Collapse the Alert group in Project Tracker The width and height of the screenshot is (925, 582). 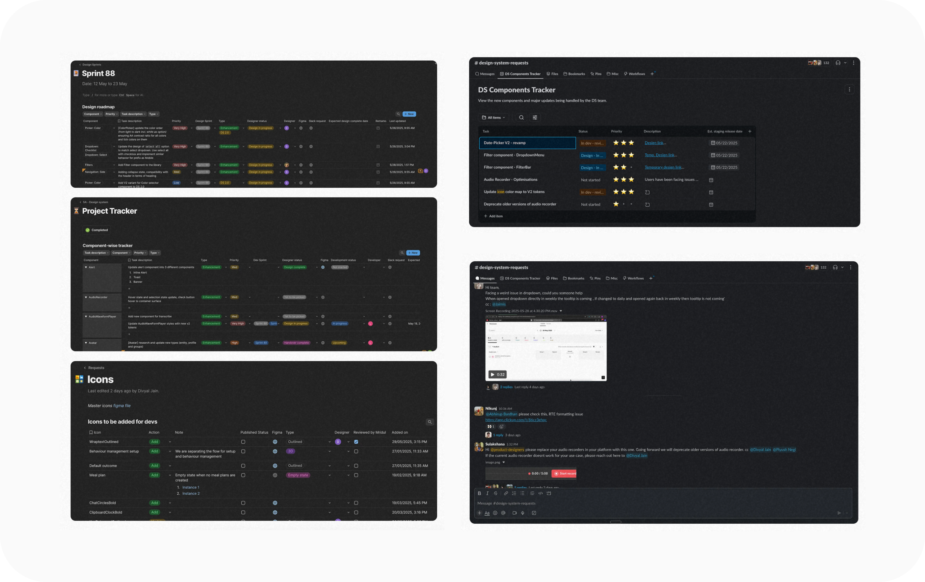click(86, 267)
